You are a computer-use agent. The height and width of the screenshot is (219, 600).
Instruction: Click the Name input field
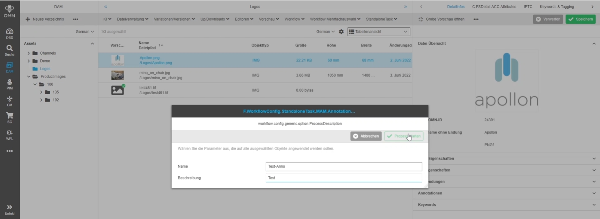343,167
